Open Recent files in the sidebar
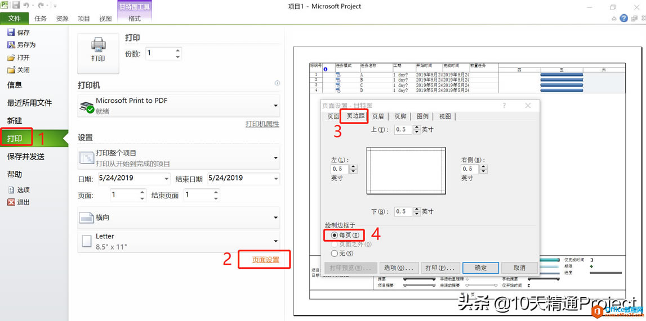 pyautogui.click(x=29, y=103)
